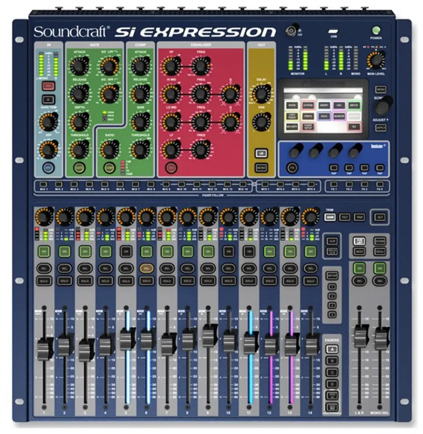
Task: Click the CLR button
Action: [x=331, y=241]
